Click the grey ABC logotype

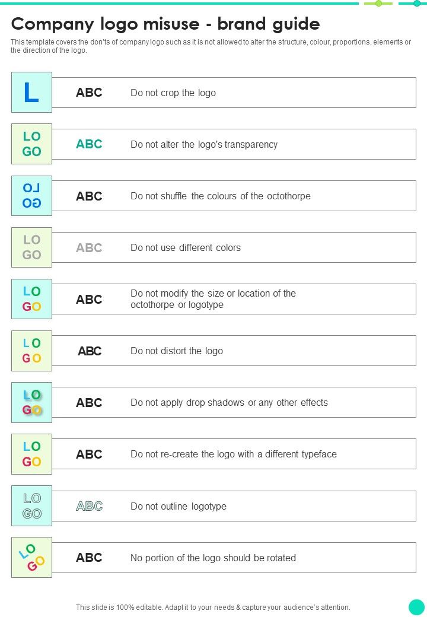point(89,248)
